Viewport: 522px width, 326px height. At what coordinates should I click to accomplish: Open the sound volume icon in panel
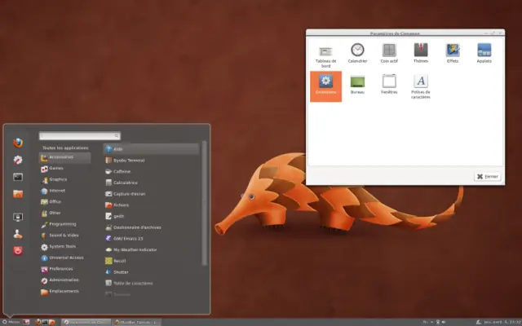coord(444,322)
